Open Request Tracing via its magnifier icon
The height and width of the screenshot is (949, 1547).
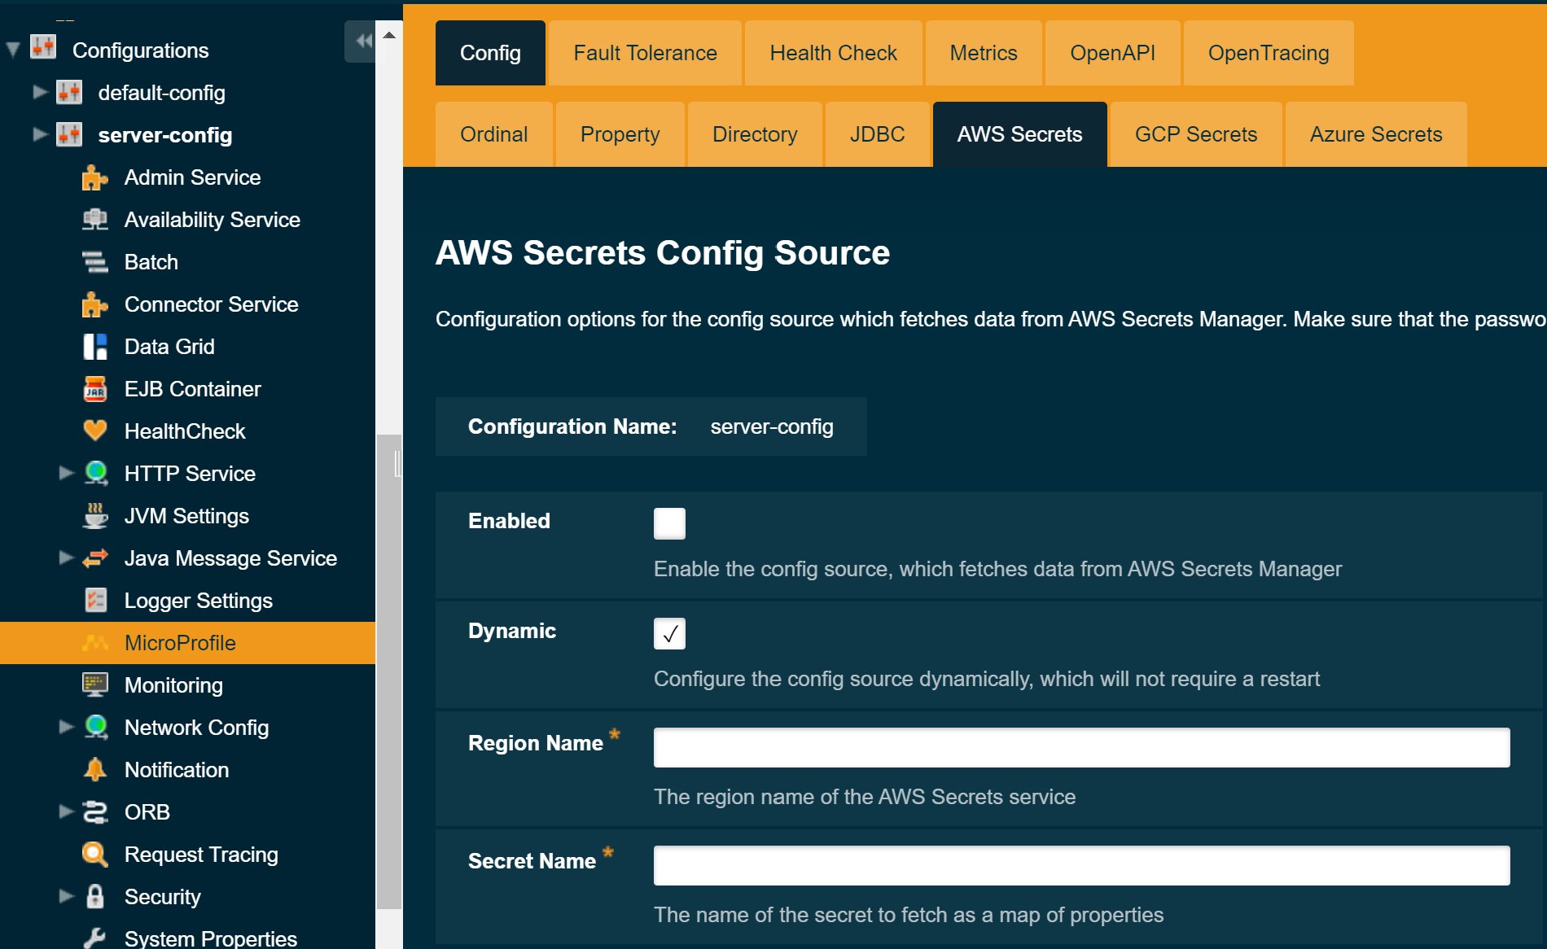(95, 854)
